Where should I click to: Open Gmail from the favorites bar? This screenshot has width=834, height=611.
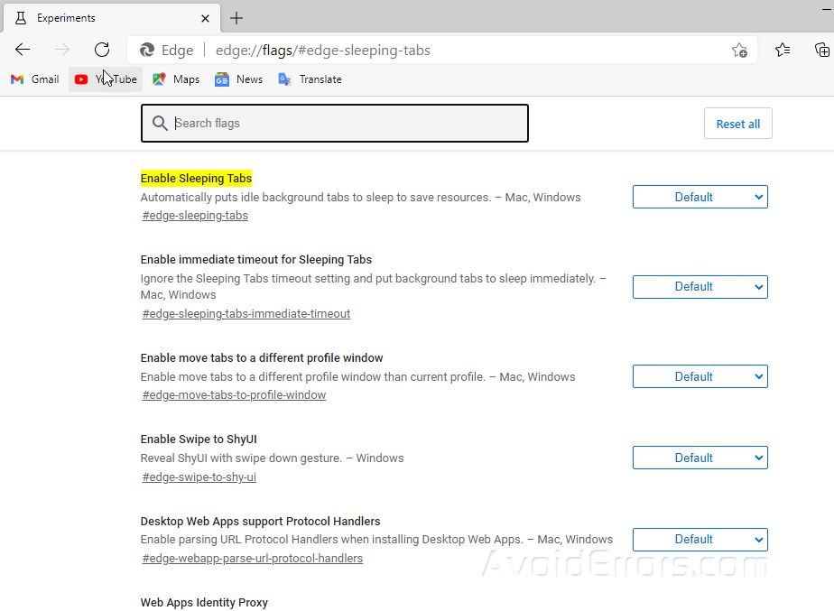33,79
